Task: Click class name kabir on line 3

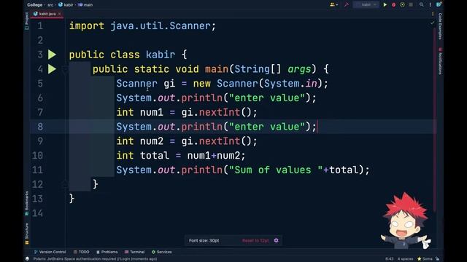Action: [x=161, y=55]
